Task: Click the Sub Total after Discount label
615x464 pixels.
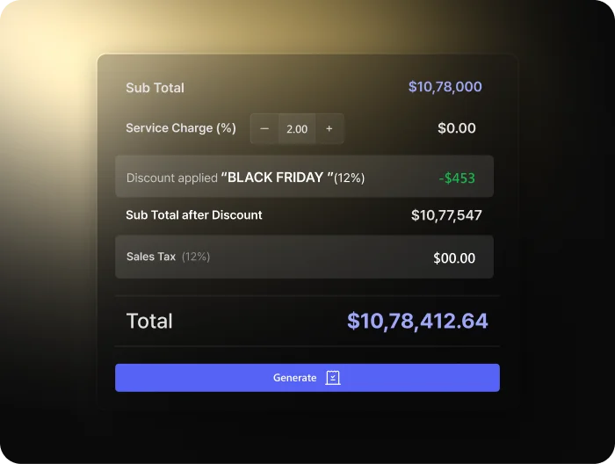Action: click(193, 215)
